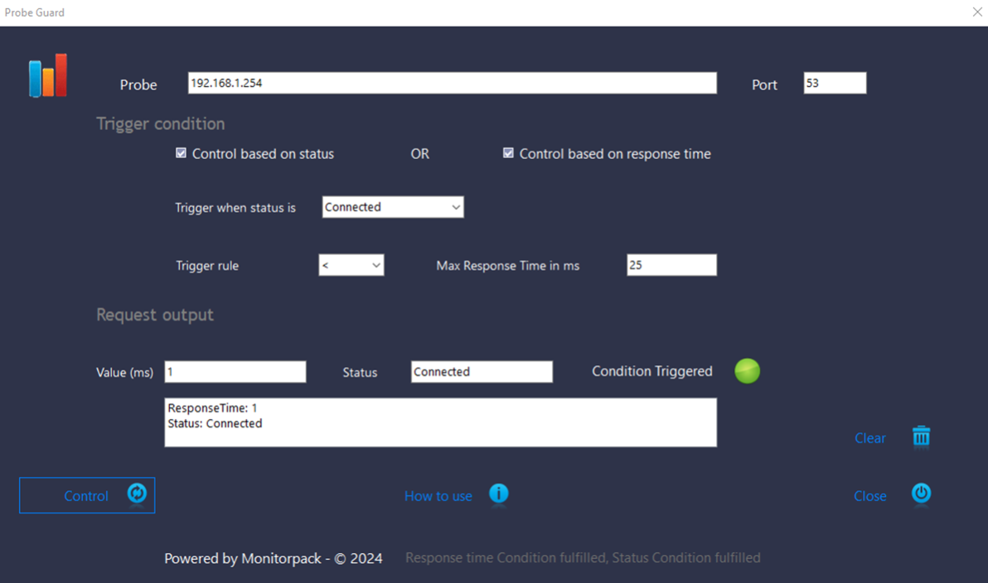988x583 pixels.
Task: Click the Clear trash bin icon
Action: coord(921,436)
